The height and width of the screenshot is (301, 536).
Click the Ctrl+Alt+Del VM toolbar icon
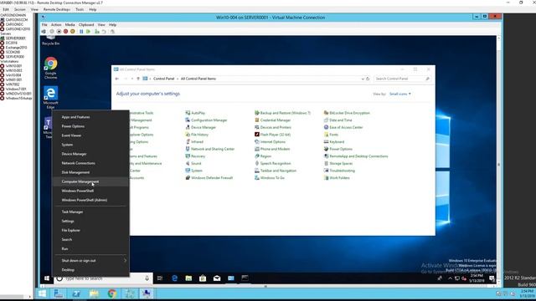pyautogui.click(x=44, y=32)
